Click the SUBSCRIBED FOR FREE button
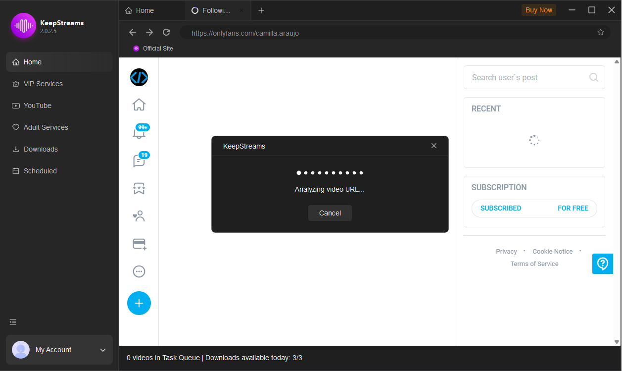This screenshot has height=371, width=622. (x=534, y=209)
